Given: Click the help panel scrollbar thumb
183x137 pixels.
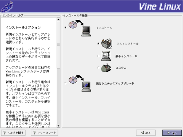Looking at the screenshot, I should click(x=58, y=45).
